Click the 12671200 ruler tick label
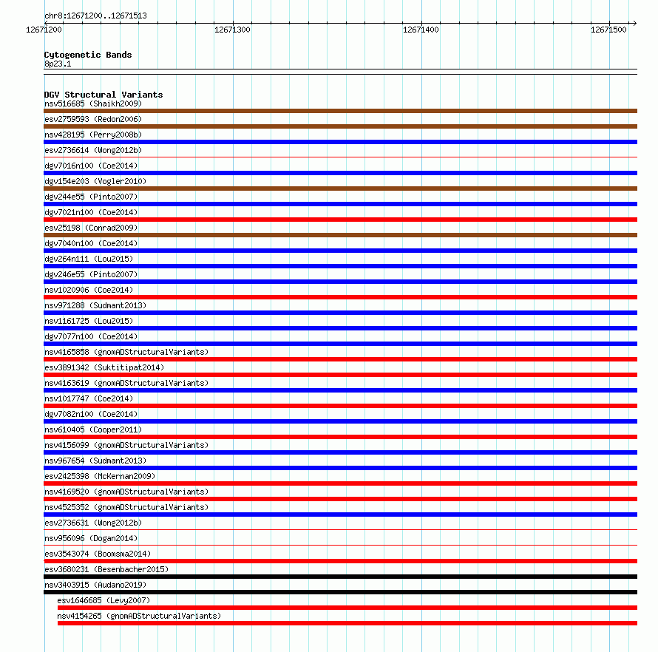The width and height of the screenshot is (658, 652). (44, 30)
